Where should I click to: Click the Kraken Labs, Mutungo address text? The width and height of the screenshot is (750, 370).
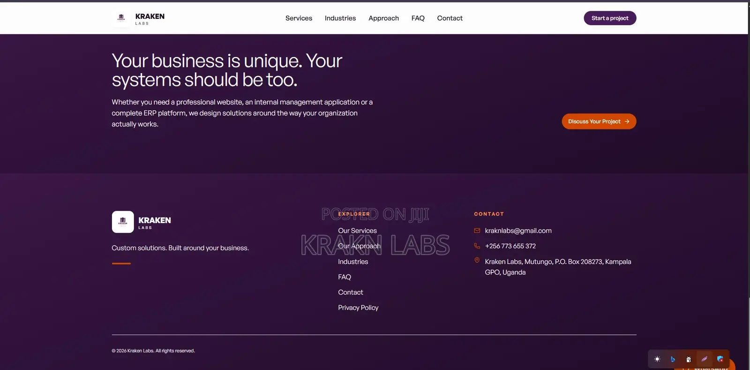558,267
